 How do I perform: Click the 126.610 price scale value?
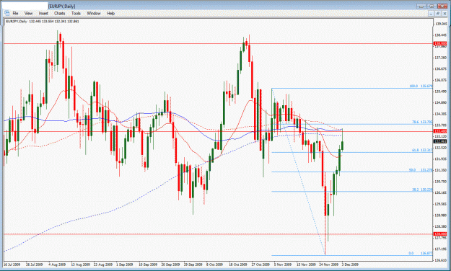pyautogui.click(x=441, y=260)
